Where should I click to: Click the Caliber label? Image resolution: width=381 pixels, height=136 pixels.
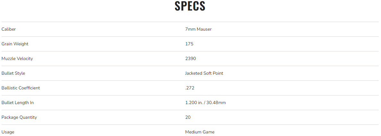[x=9, y=29]
